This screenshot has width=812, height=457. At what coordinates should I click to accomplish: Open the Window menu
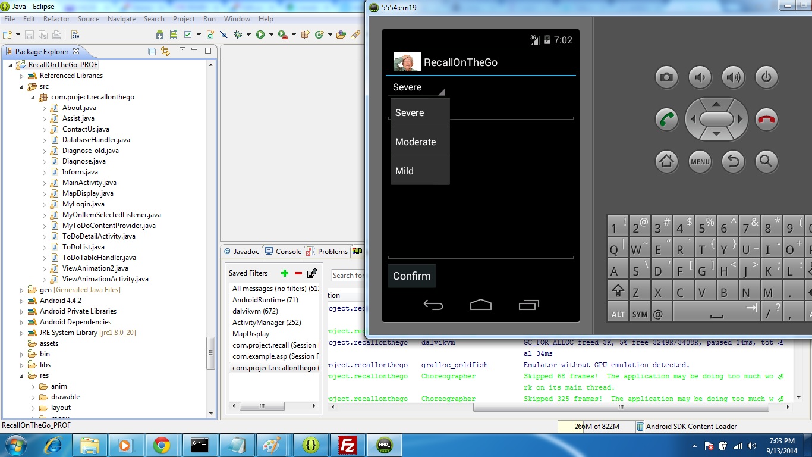click(237, 19)
